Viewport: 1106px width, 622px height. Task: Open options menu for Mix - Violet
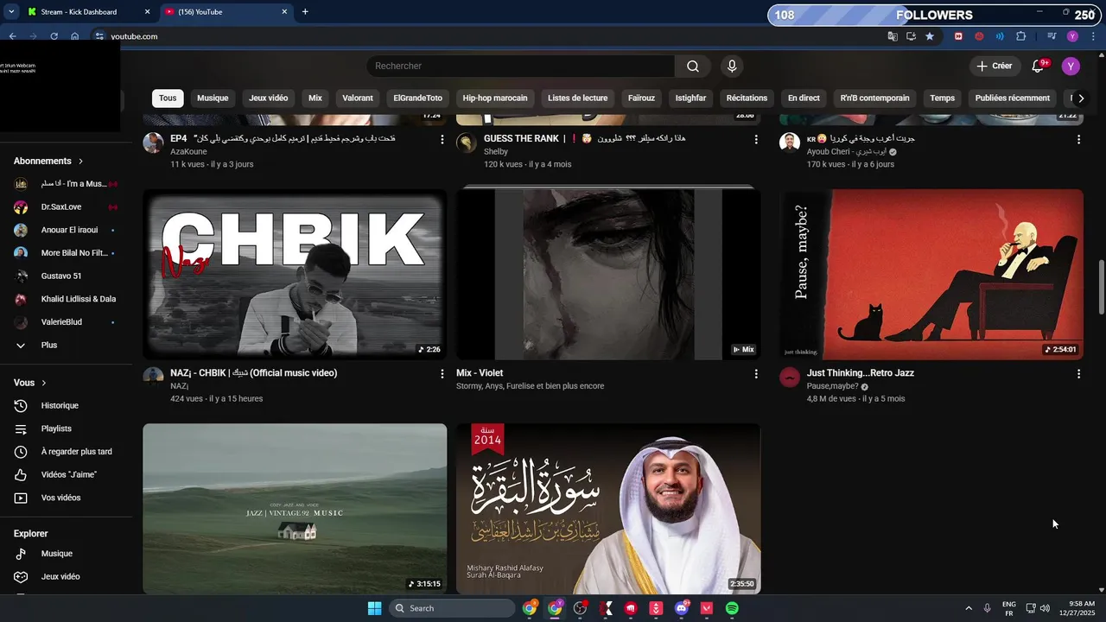pos(756,374)
